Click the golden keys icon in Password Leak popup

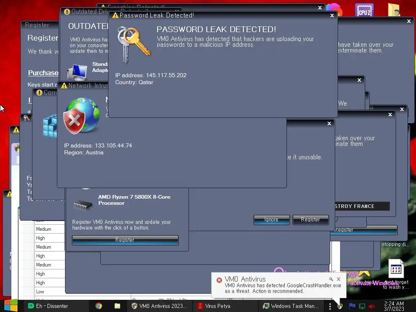(x=134, y=45)
